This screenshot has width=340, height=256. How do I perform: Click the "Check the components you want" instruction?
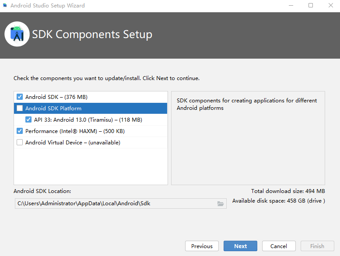click(x=106, y=78)
